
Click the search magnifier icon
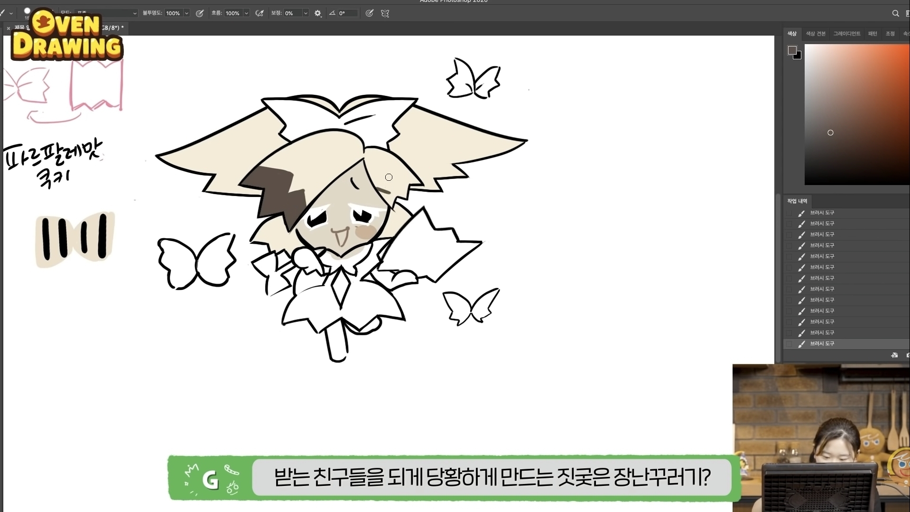[x=895, y=13]
